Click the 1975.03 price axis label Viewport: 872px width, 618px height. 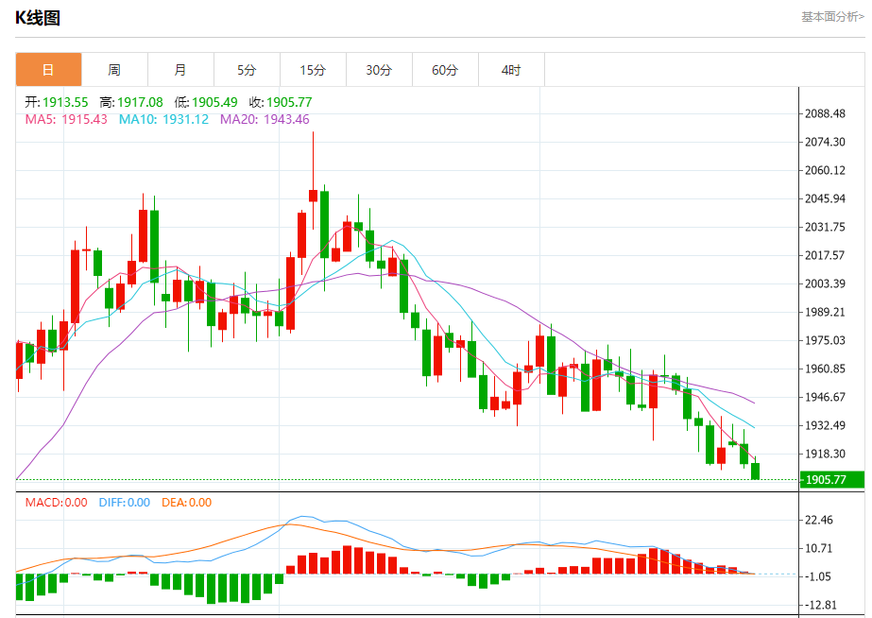click(826, 340)
